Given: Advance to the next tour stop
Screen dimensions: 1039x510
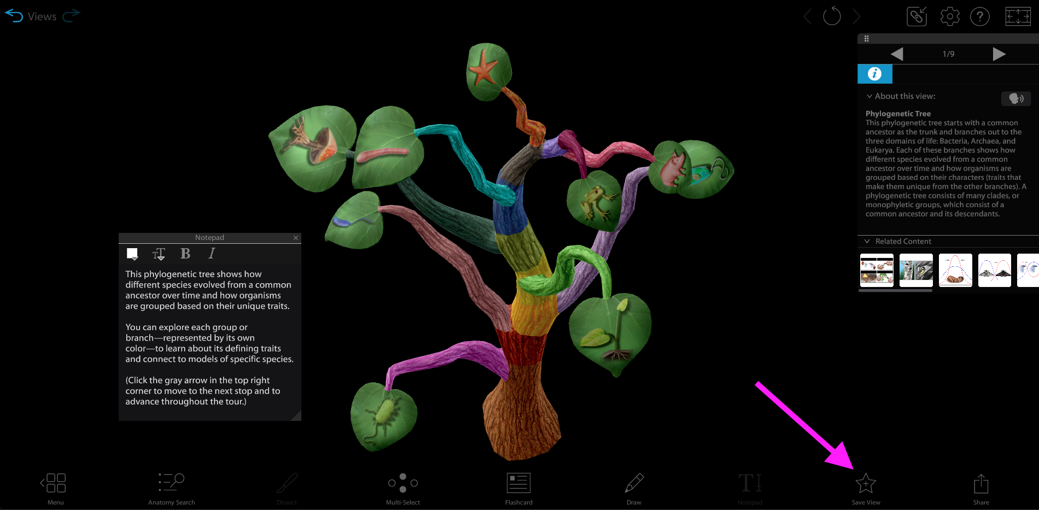Looking at the screenshot, I should (1000, 54).
